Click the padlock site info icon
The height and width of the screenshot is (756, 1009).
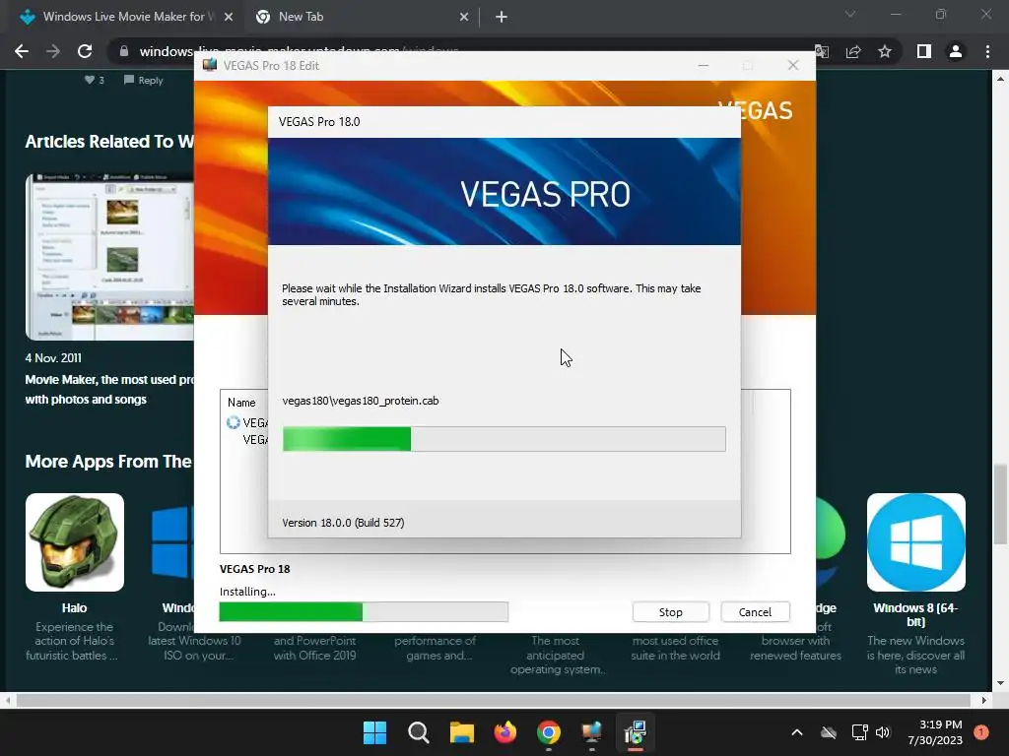[x=124, y=51]
